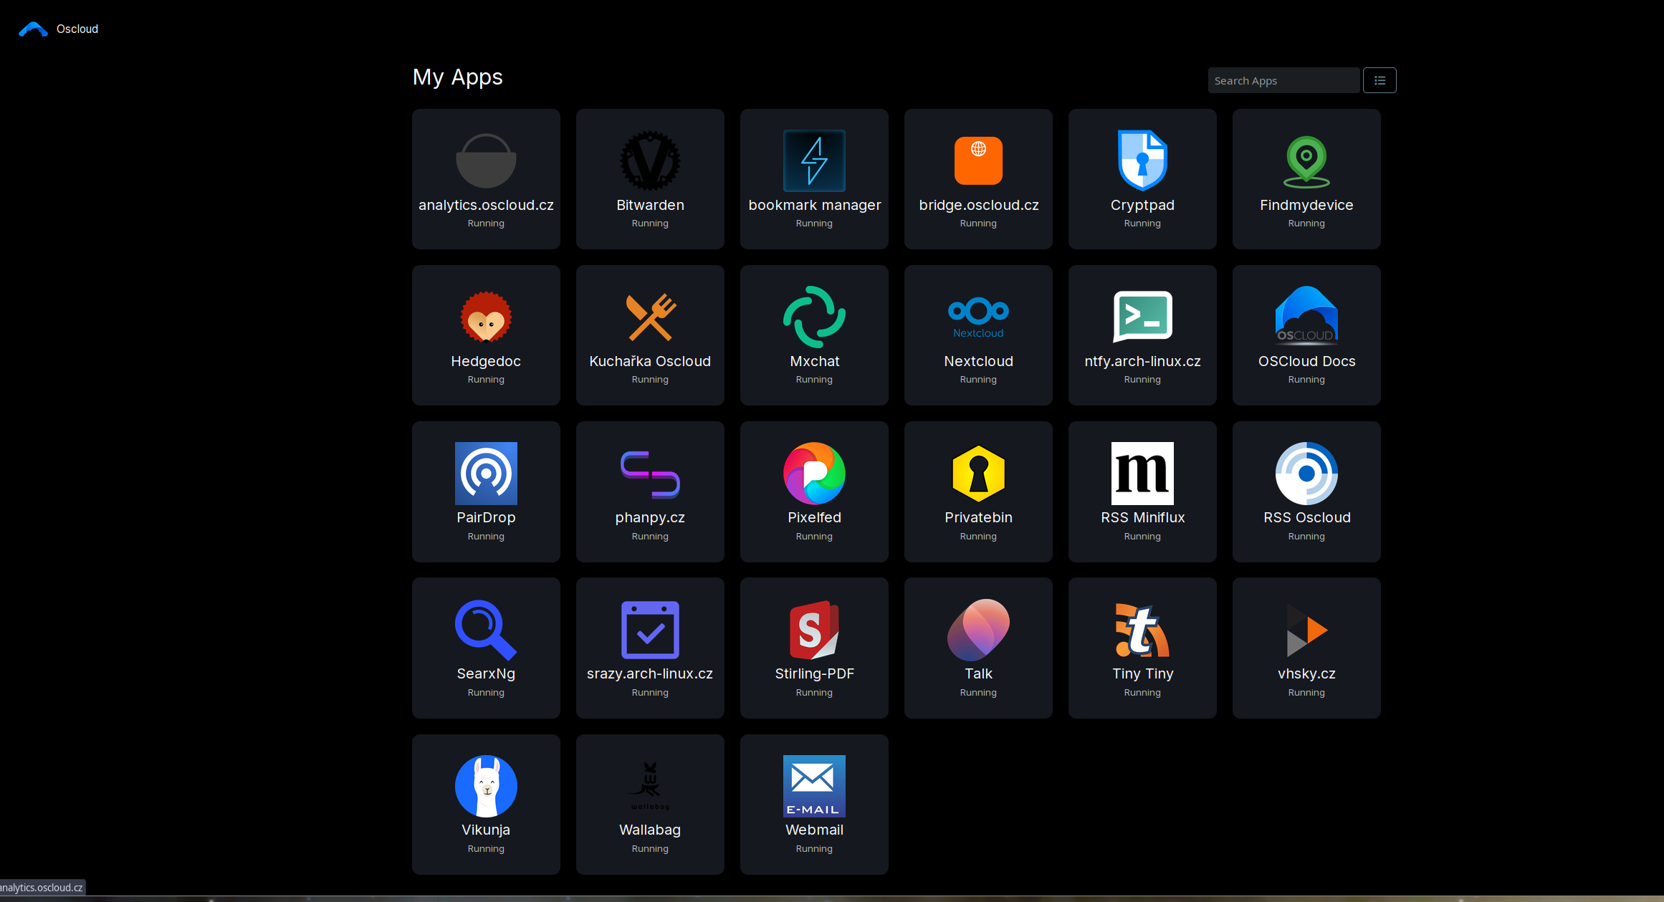Open Mxchat green circular icon
The width and height of the screenshot is (1664, 902).
(814, 317)
